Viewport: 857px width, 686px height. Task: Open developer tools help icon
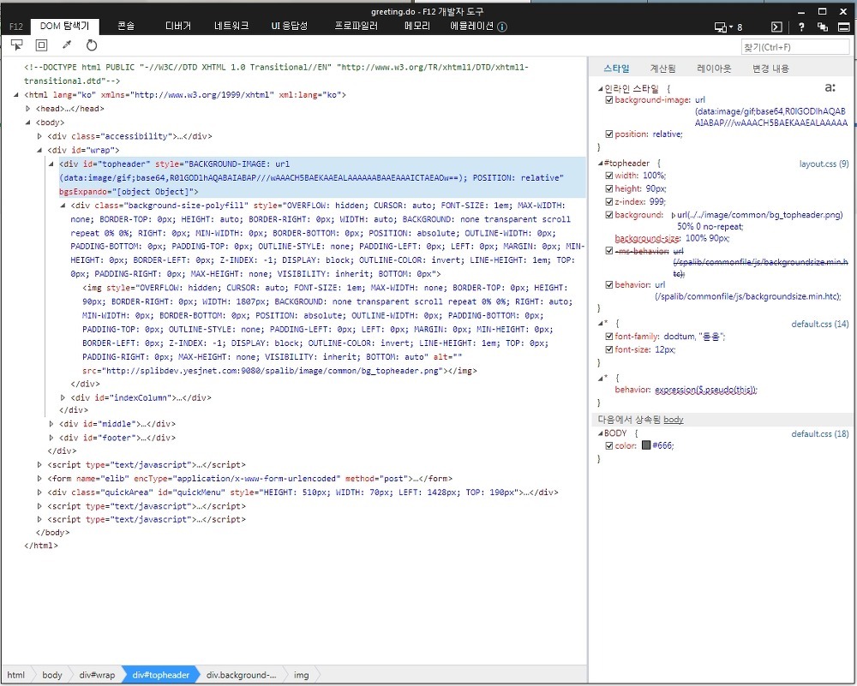[x=801, y=27]
